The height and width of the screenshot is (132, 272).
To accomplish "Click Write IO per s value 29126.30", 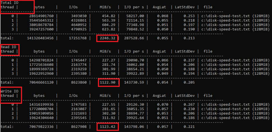I will (x=135, y=105).
